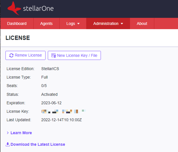The height and width of the screenshot is (152, 178).
Task: Click the download tray icon
Action: coord(8,144)
